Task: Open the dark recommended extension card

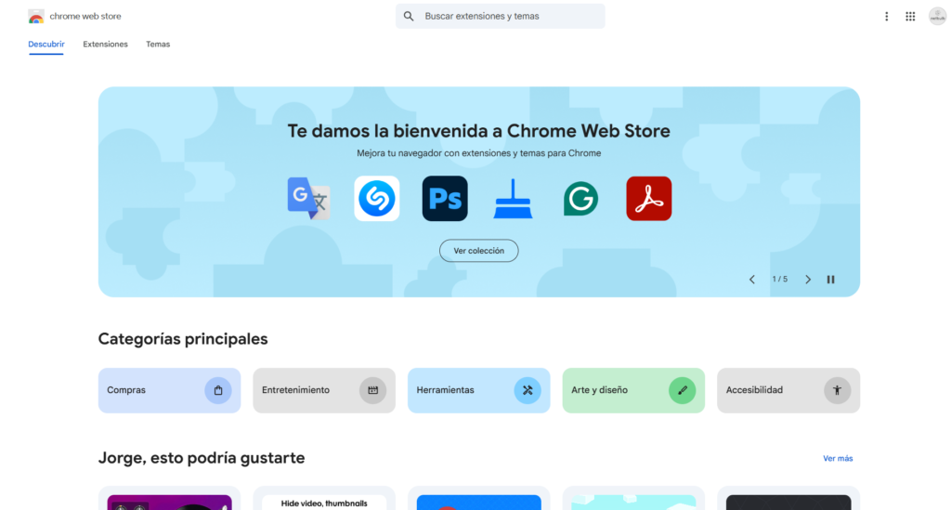Action: (788, 498)
